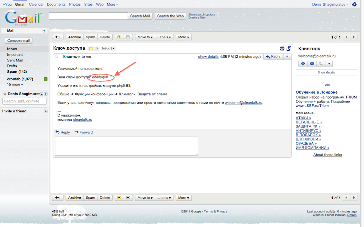Click the green crontab label color swatch

pyautogui.click(x=45, y=79)
